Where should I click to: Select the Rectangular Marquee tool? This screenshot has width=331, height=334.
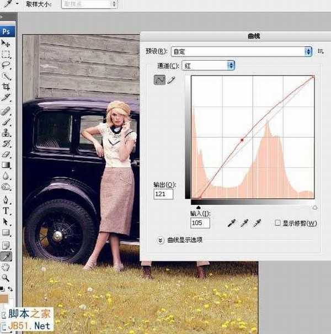click(x=7, y=54)
